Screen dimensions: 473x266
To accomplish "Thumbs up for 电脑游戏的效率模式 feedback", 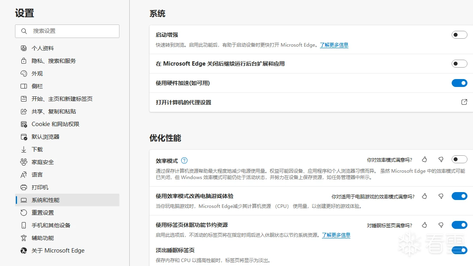I will 424,196.
